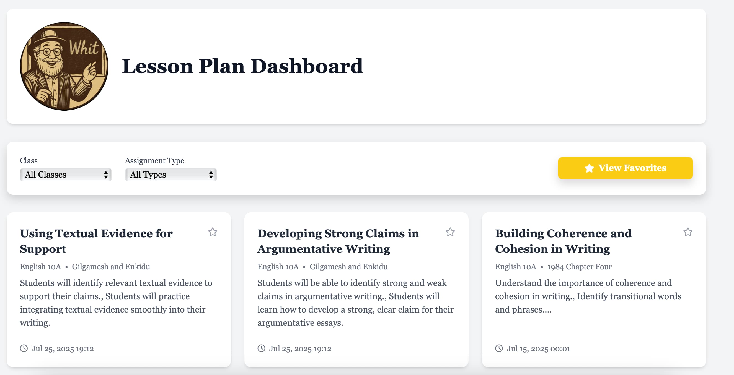Select 'All Types' in the Assignment Type selector
734x375 pixels.
[x=171, y=175]
